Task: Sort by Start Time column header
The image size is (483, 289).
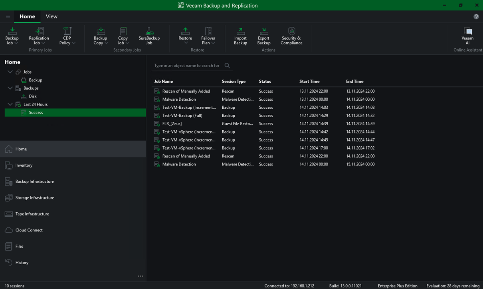Action: coord(309,81)
